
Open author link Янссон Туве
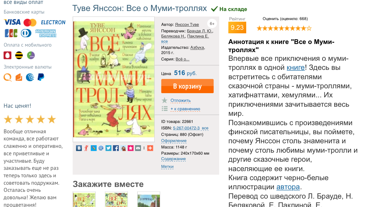coord(187,24)
